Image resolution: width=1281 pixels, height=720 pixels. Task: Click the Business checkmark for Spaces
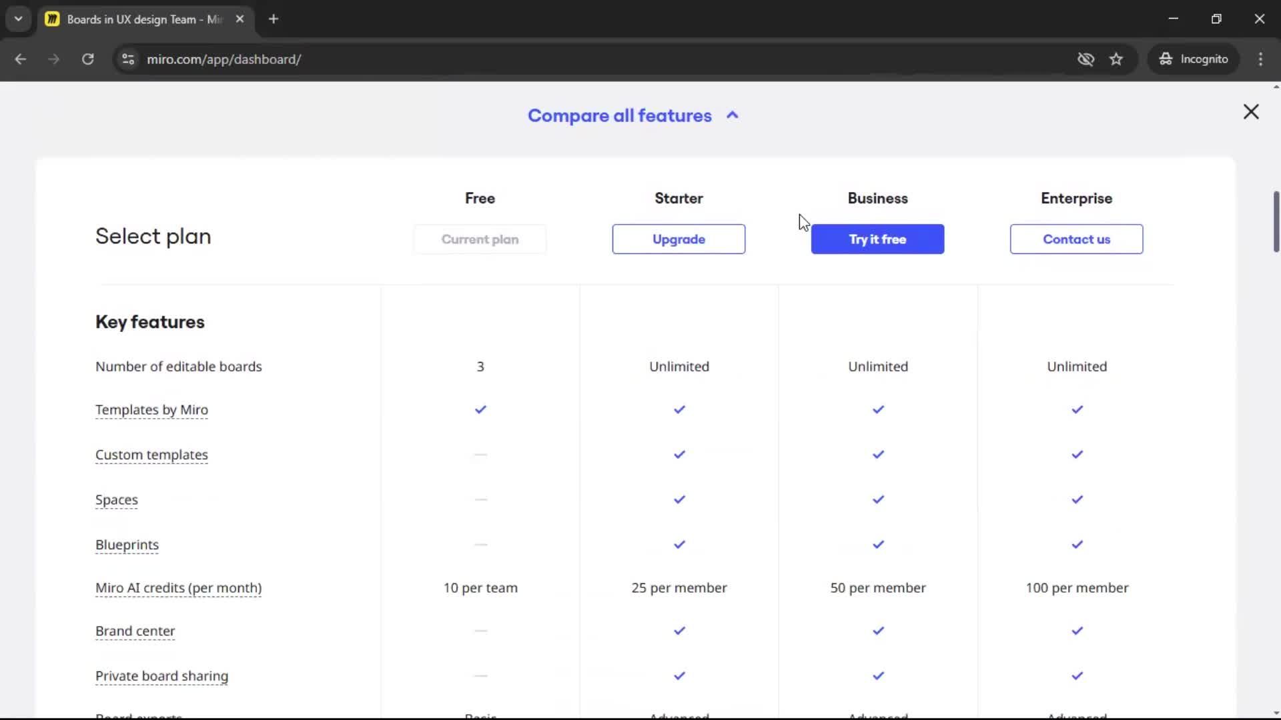tap(878, 499)
